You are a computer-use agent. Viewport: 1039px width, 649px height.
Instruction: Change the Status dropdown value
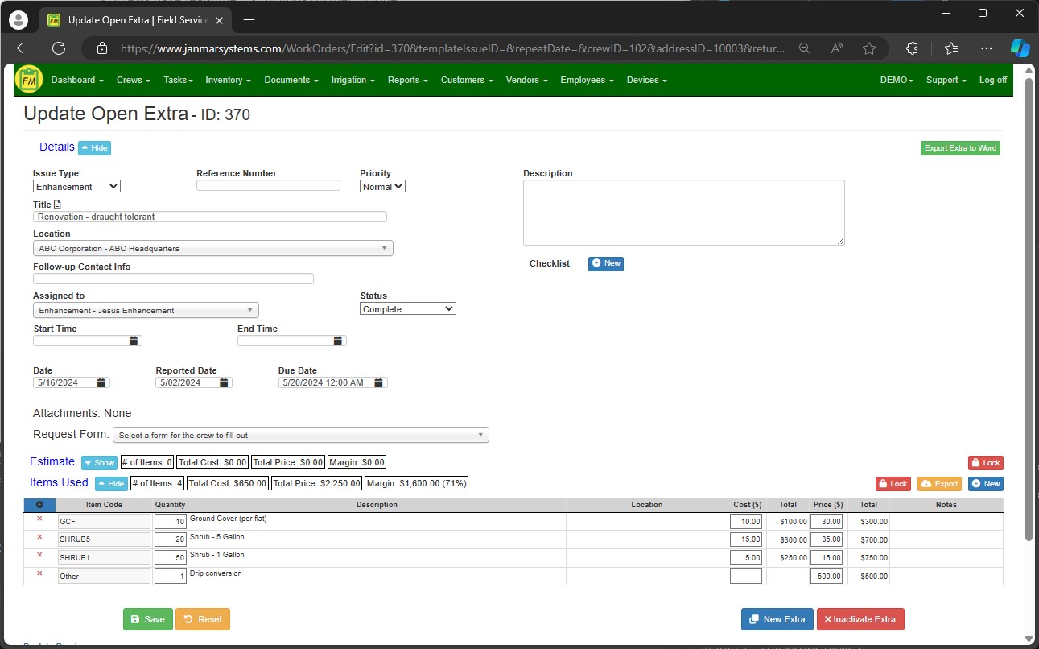[x=407, y=308]
